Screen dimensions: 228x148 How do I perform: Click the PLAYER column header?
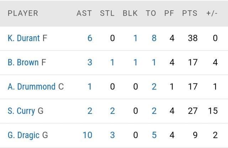coord(23,13)
